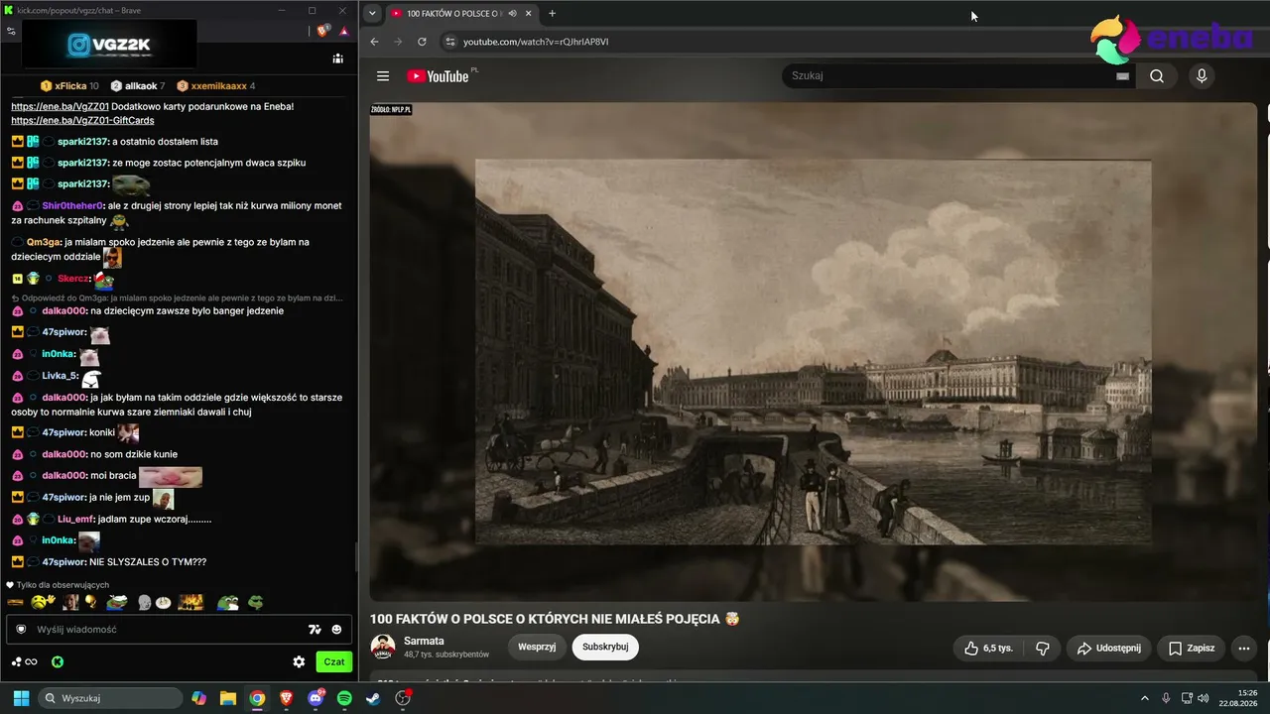This screenshot has width=1270, height=714.
Task: Open Discord from the taskbar
Action: 317,698
